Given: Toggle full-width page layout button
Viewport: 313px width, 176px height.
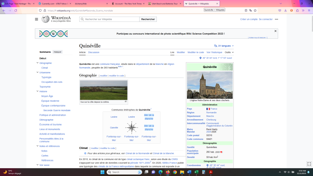Looking at the screenshot, I should point(309,164).
